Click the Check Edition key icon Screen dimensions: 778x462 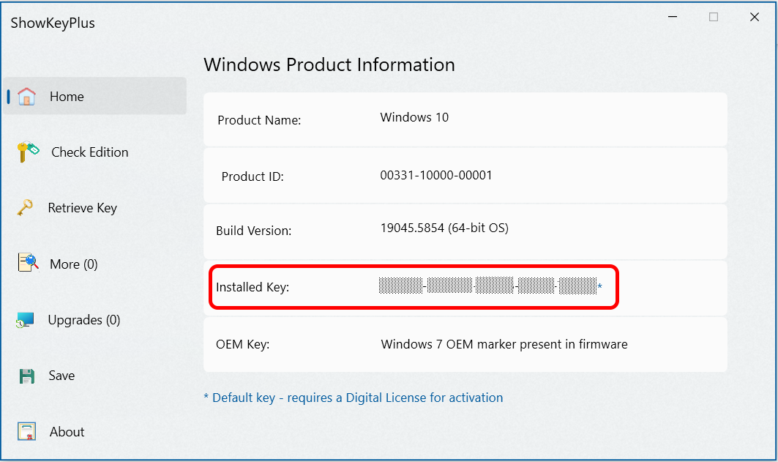point(28,152)
